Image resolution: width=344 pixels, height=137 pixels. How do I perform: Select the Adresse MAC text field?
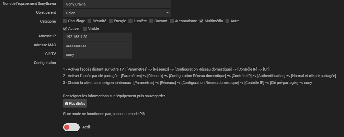pyautogui.click(x=98, y=46)
